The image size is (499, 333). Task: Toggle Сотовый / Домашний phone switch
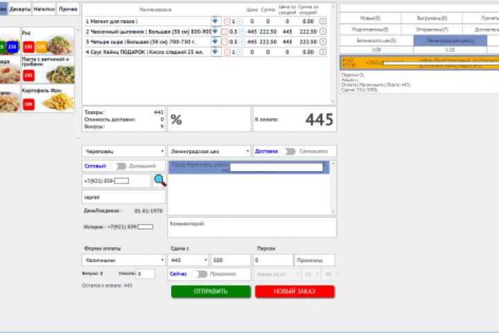coord(119,166)
